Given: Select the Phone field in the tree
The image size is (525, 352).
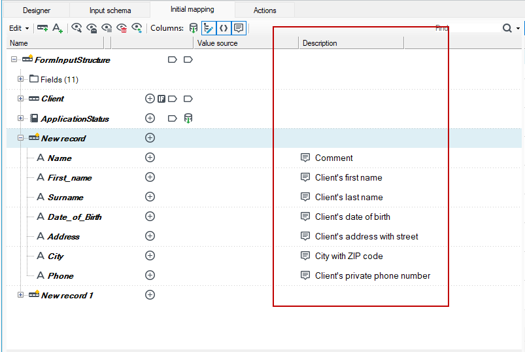Looking at the screenshot, I should tap(61, 276).
